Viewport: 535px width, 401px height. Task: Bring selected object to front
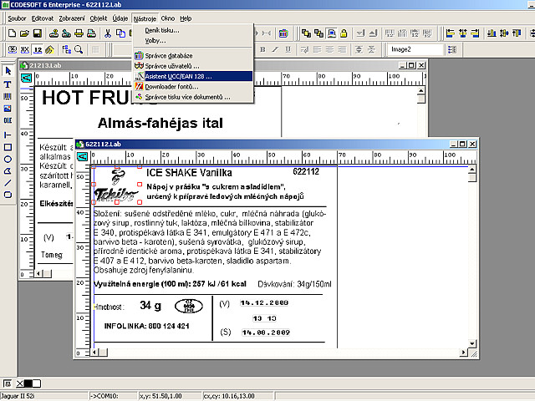point(306,33)
